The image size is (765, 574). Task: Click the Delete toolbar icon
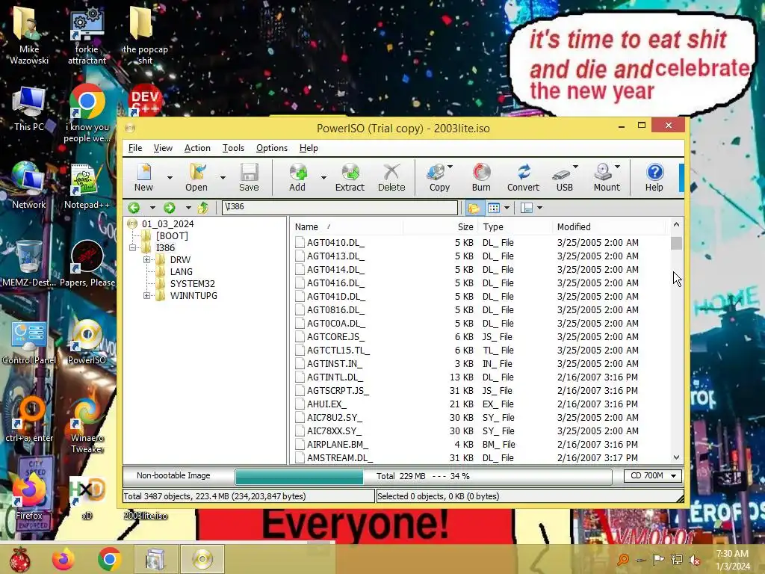(x=391, y=178)
